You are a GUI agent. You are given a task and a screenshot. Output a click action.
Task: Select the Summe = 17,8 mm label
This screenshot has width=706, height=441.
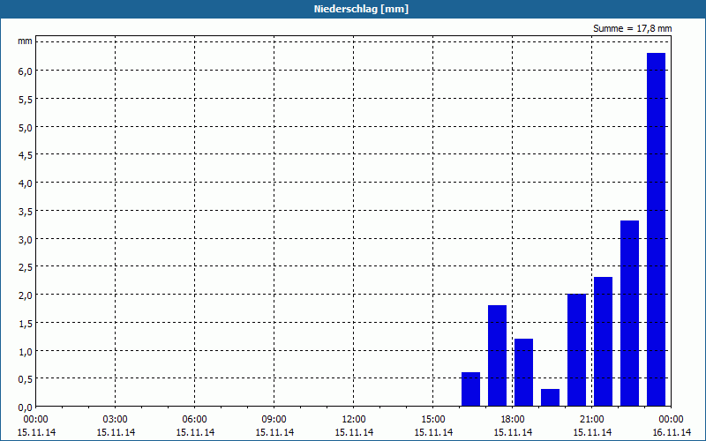(x=632, y=28)
